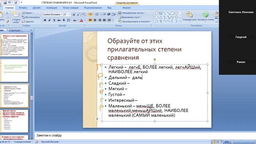Open the Макет layout dropdown
Screen dimensions: 256x144
pos(28,13)
